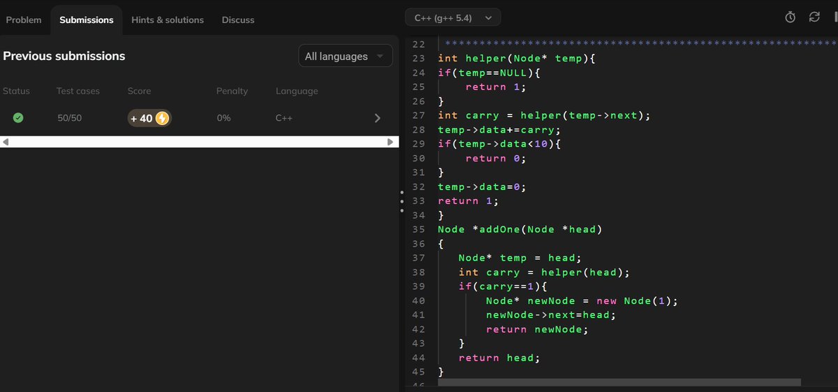Click code line 'newNode->next=head;'
This screenshot has height=392, width=838.
[551, 316]
